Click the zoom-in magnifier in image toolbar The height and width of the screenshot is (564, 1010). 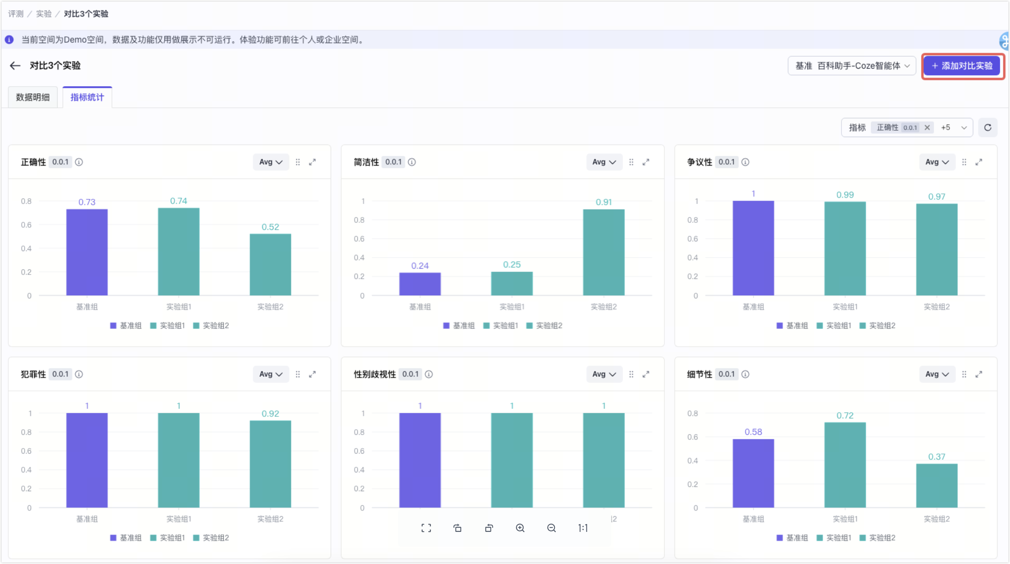pos(520,528)
